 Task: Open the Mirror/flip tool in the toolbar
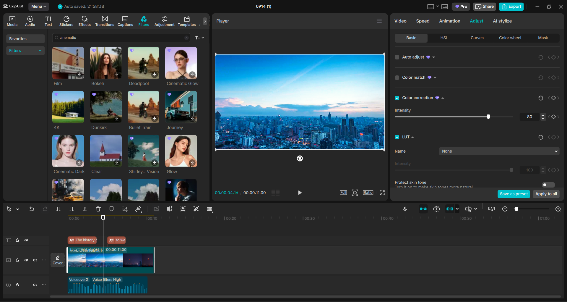click(138, 209)
